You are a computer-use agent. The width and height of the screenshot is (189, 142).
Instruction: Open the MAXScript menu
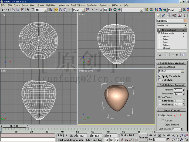tap(117, 5)
